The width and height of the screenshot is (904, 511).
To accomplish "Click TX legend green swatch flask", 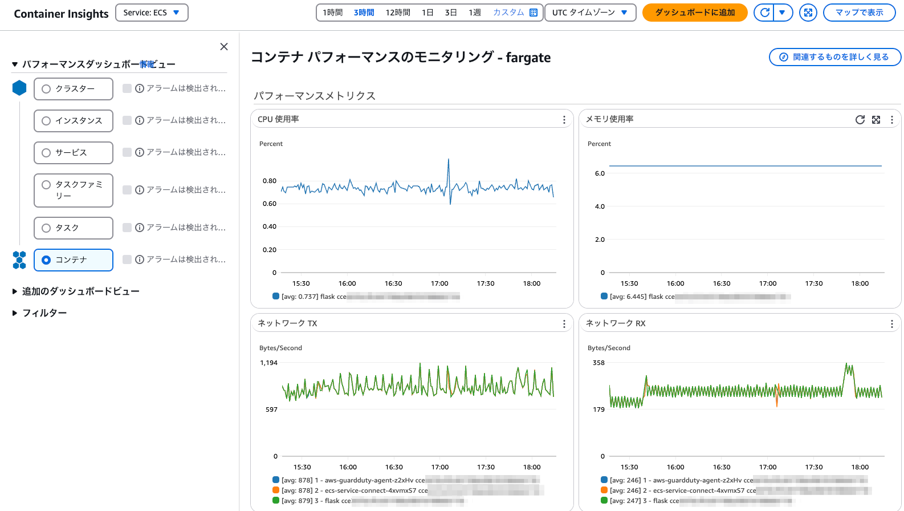I will [x=276, y=500].
